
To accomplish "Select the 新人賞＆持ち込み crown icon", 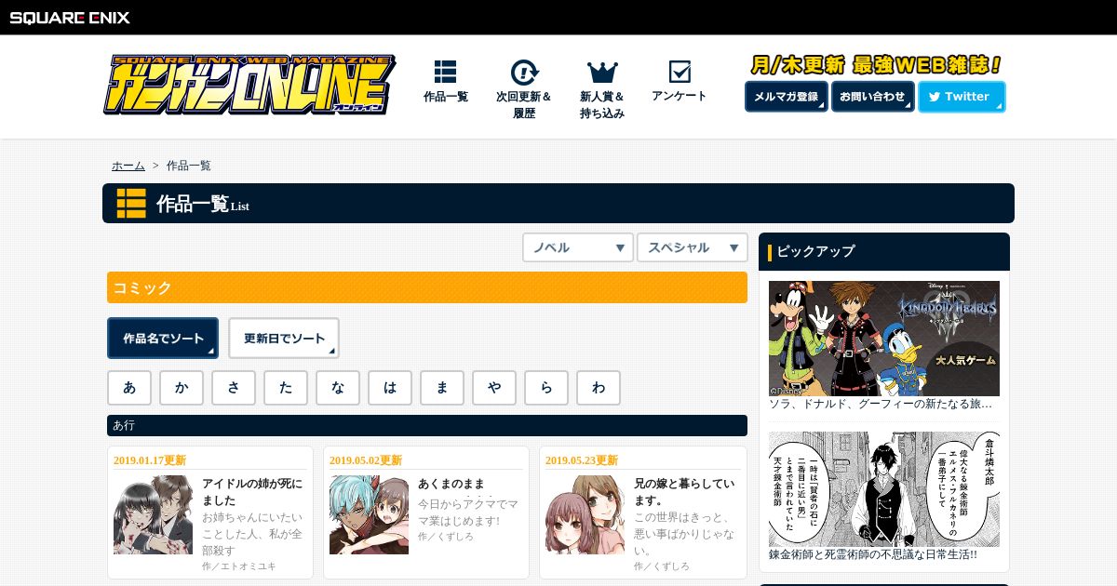I will point(602,73).
